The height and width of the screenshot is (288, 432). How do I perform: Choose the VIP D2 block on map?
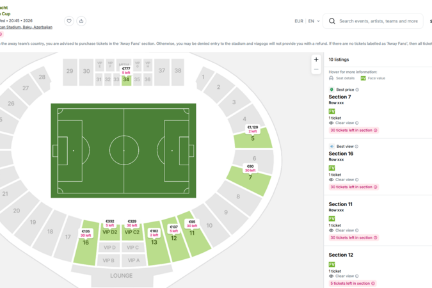click(110, 232)
